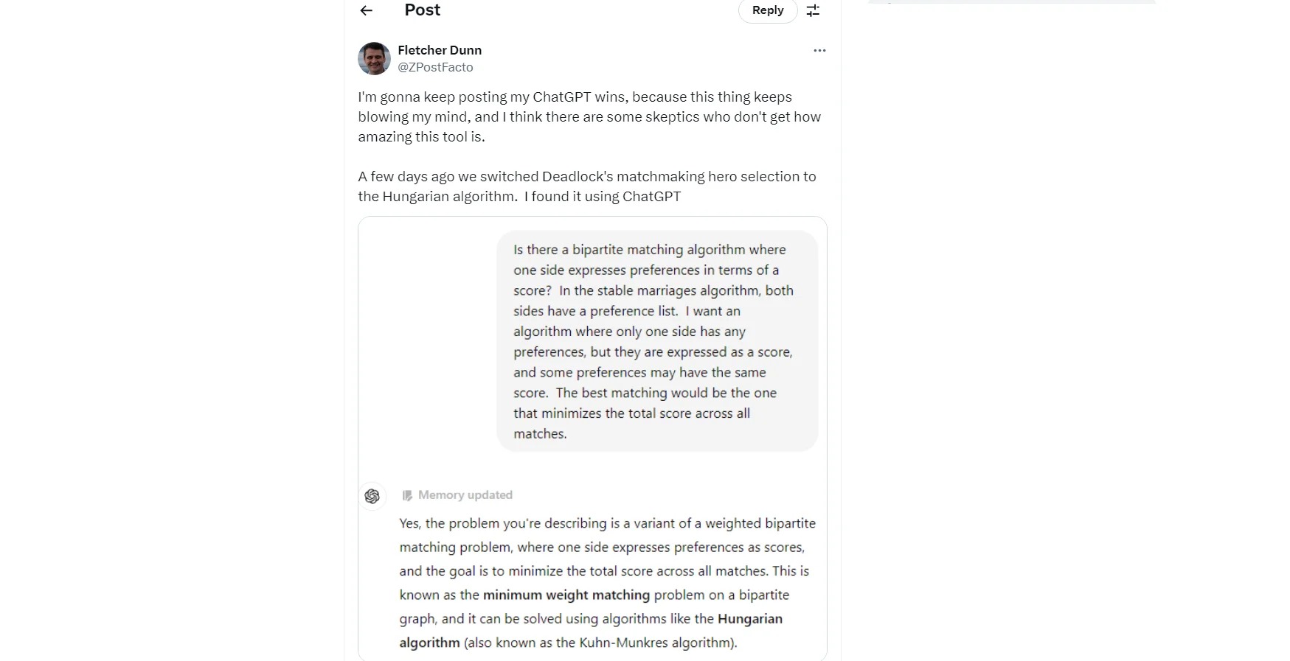Screen dimensions: 1290x661
Task: Click the bold "minimum weight matching" phrase
Action: (x=566, y=595)
